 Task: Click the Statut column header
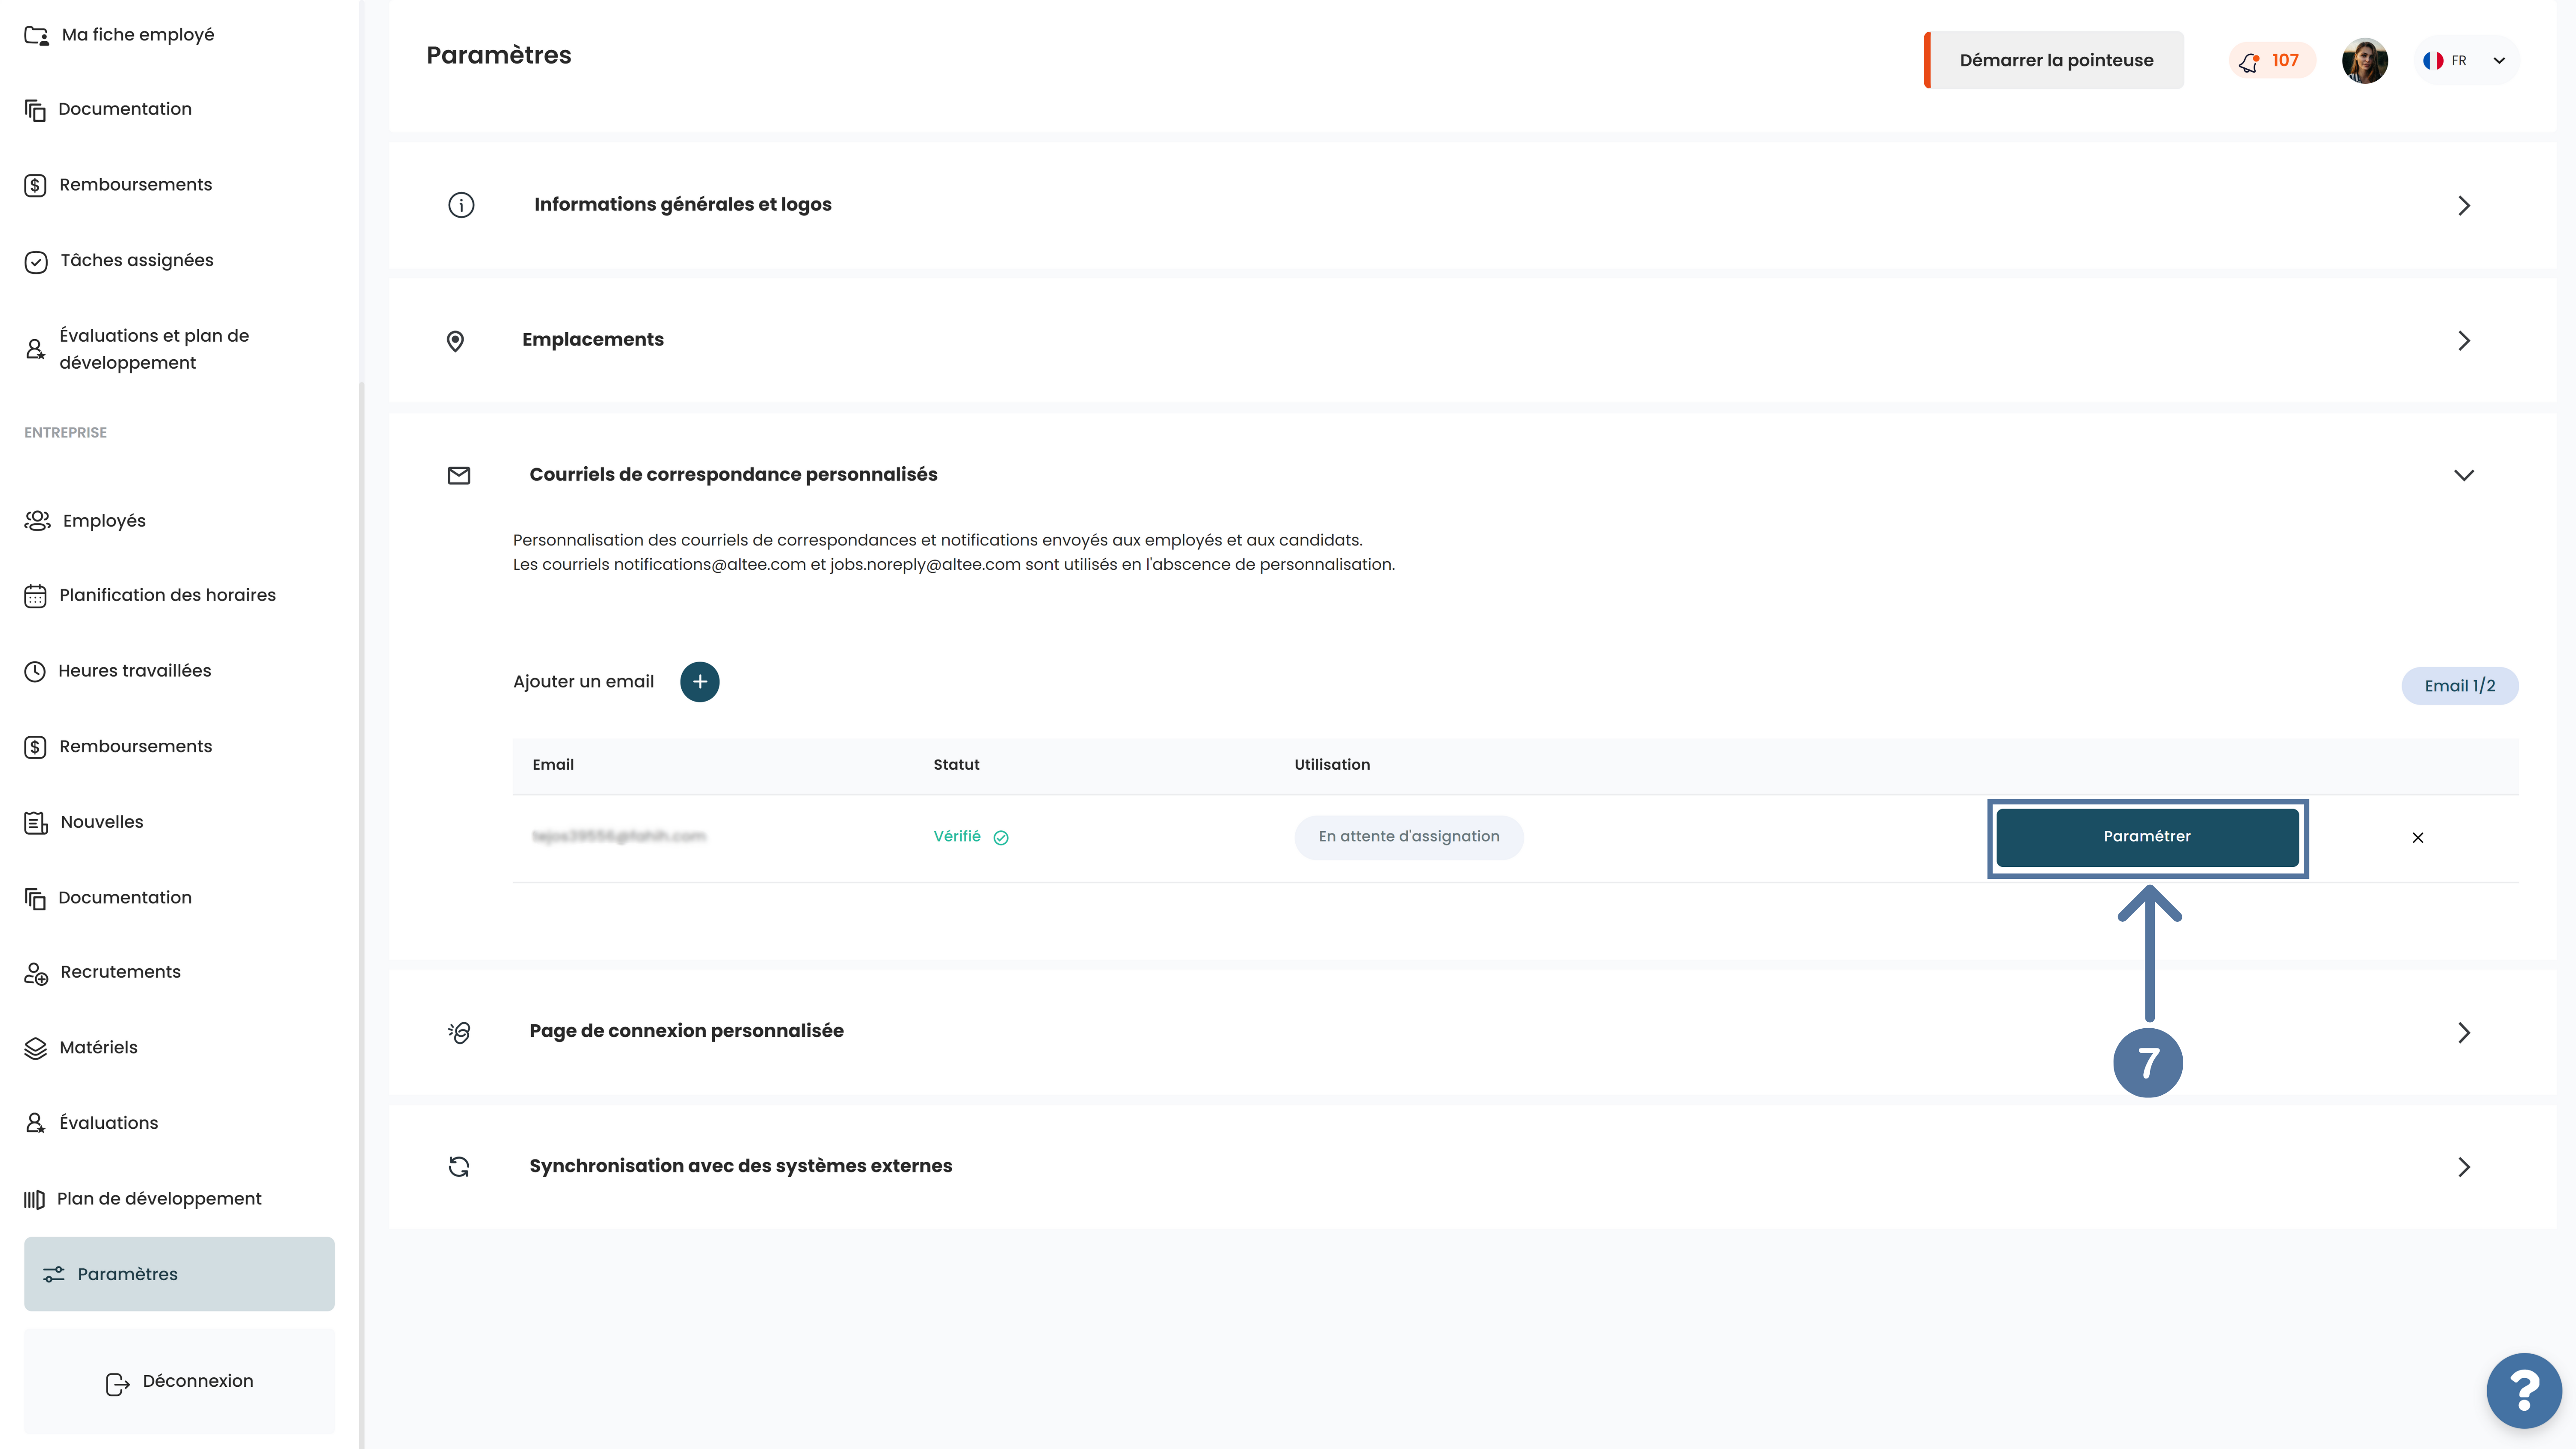pyautogui.click(x=956, y=765)
